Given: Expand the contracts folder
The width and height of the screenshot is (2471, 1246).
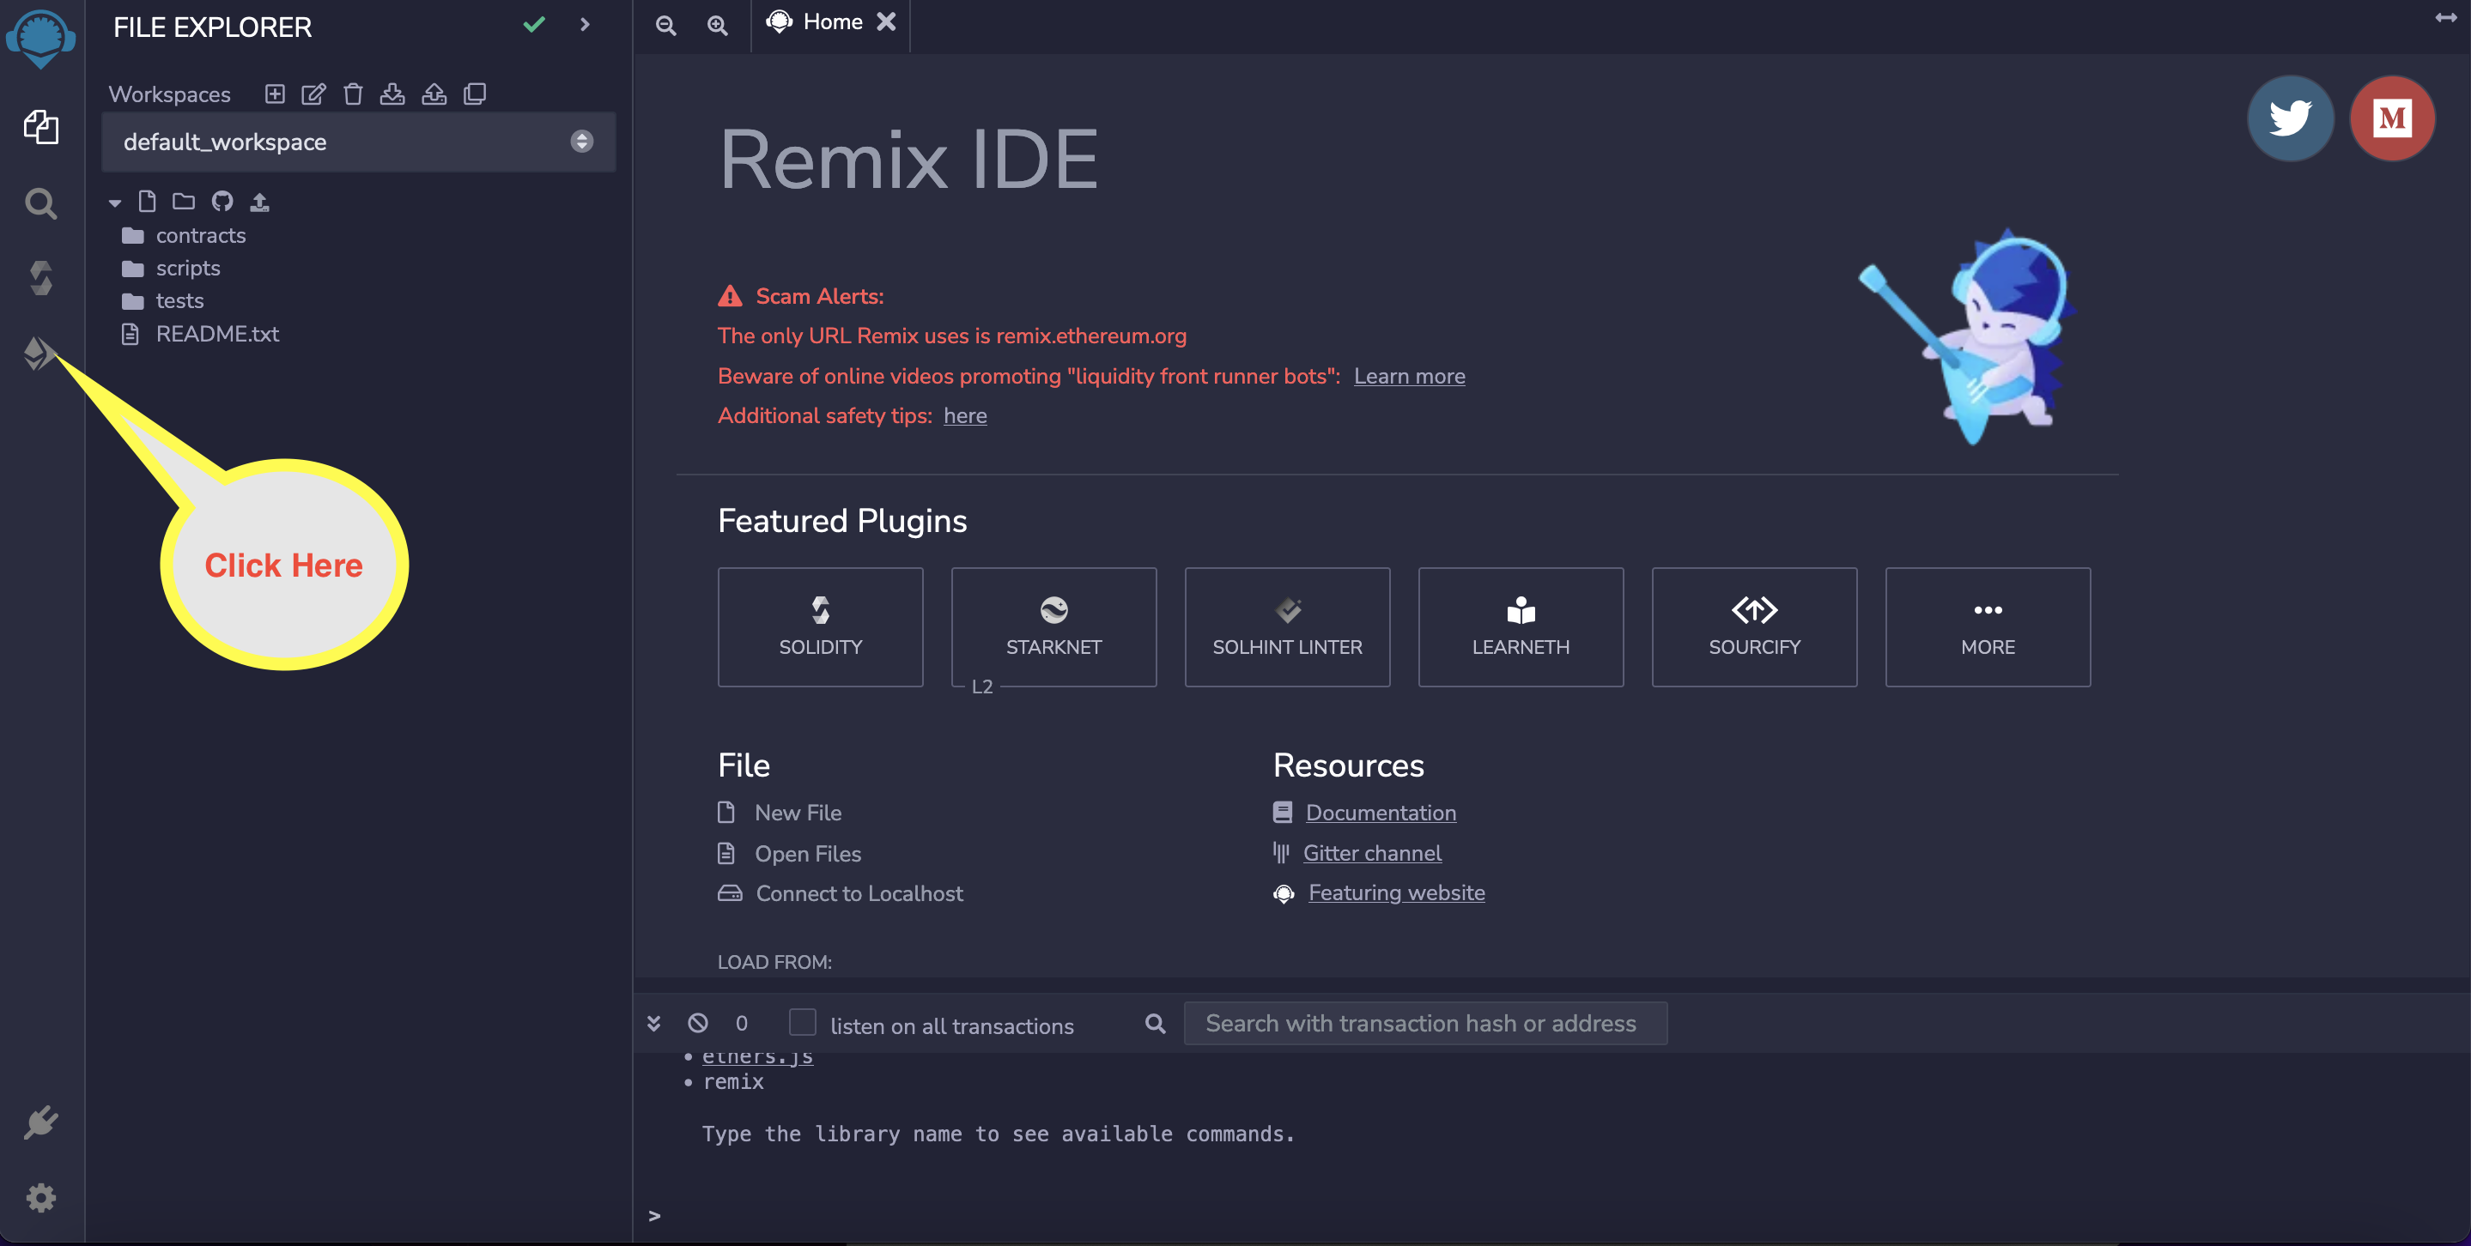Looking at the screenshot, I should coord(199,236).
